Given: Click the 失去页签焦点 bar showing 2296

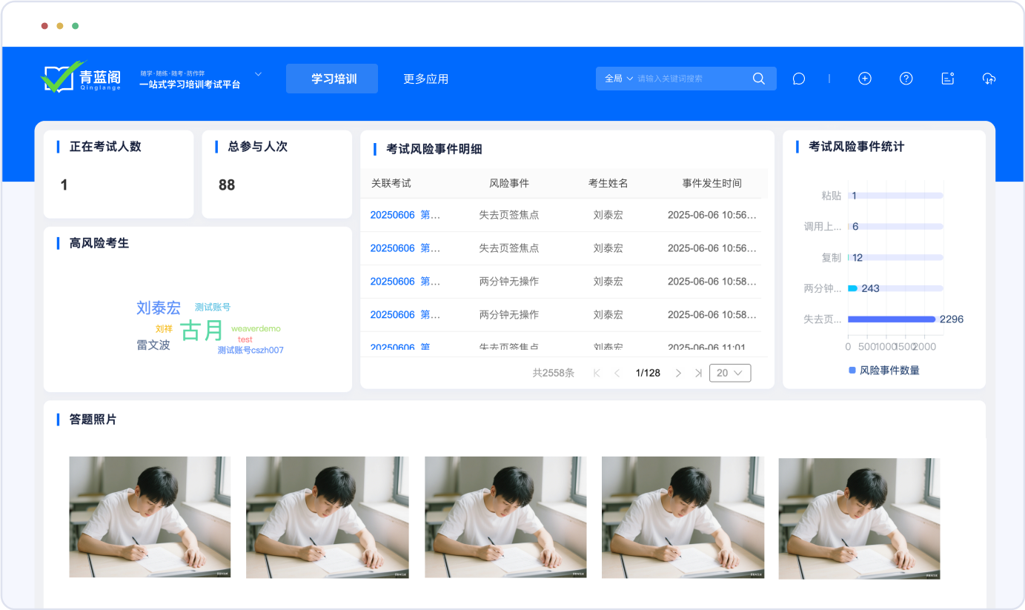Looking at the screenshot, I should (x=891, y=319).
